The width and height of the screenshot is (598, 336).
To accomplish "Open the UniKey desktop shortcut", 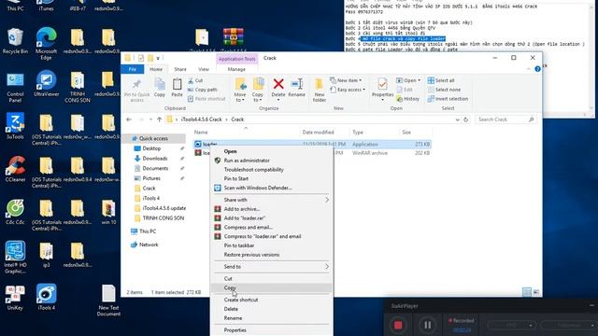I will click(x=15, y=297).
